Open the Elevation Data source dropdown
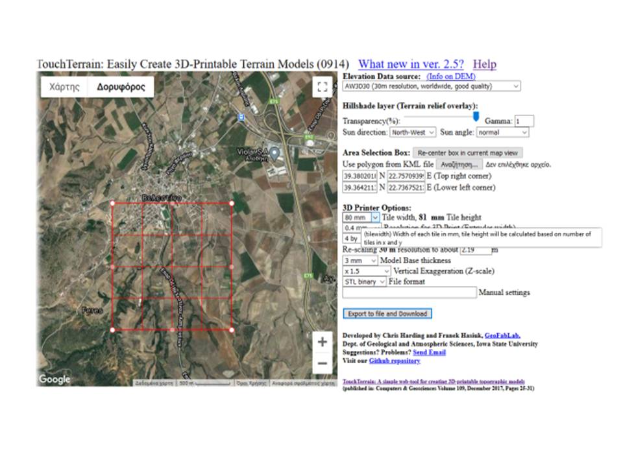 click(x=432, y=86)
